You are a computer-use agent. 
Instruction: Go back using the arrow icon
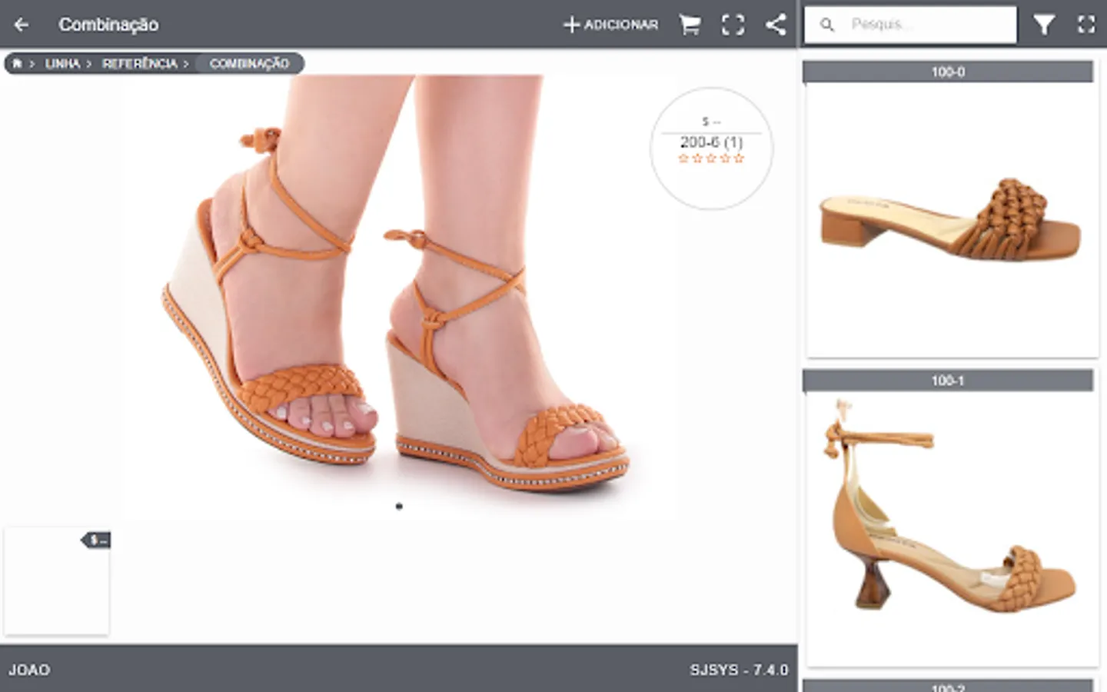(x=22, y=25)
